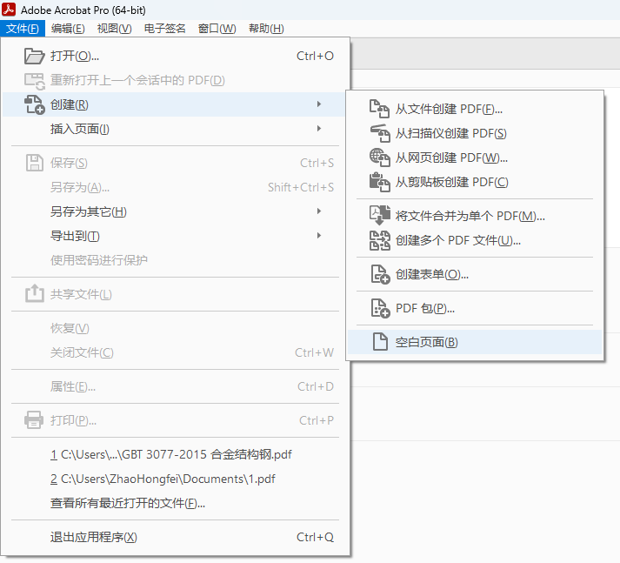Screen dimensions: 620x563
Task: Expand the 插入页面(I) submenu arrow
Action: (x=319, y=129)
